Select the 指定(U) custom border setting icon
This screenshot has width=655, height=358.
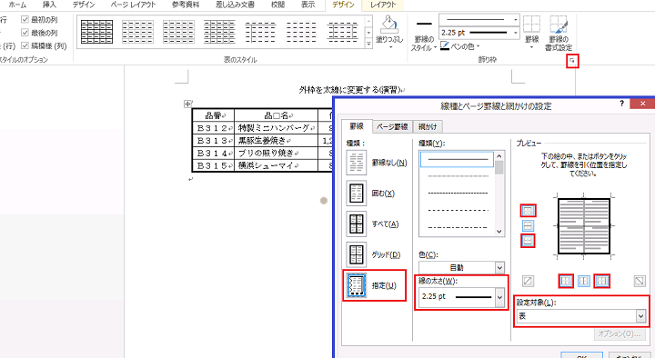pos(357,285)
